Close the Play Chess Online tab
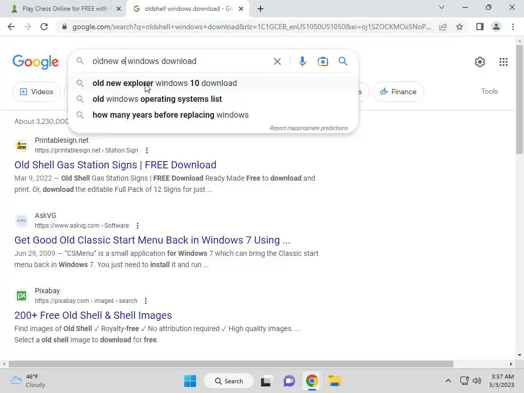Screen dimensions: 524x393 point(119,9)
